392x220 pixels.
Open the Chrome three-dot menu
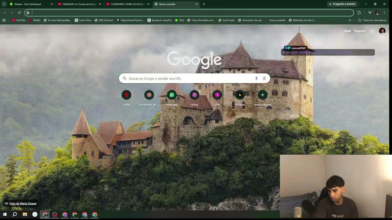point(384,13)
